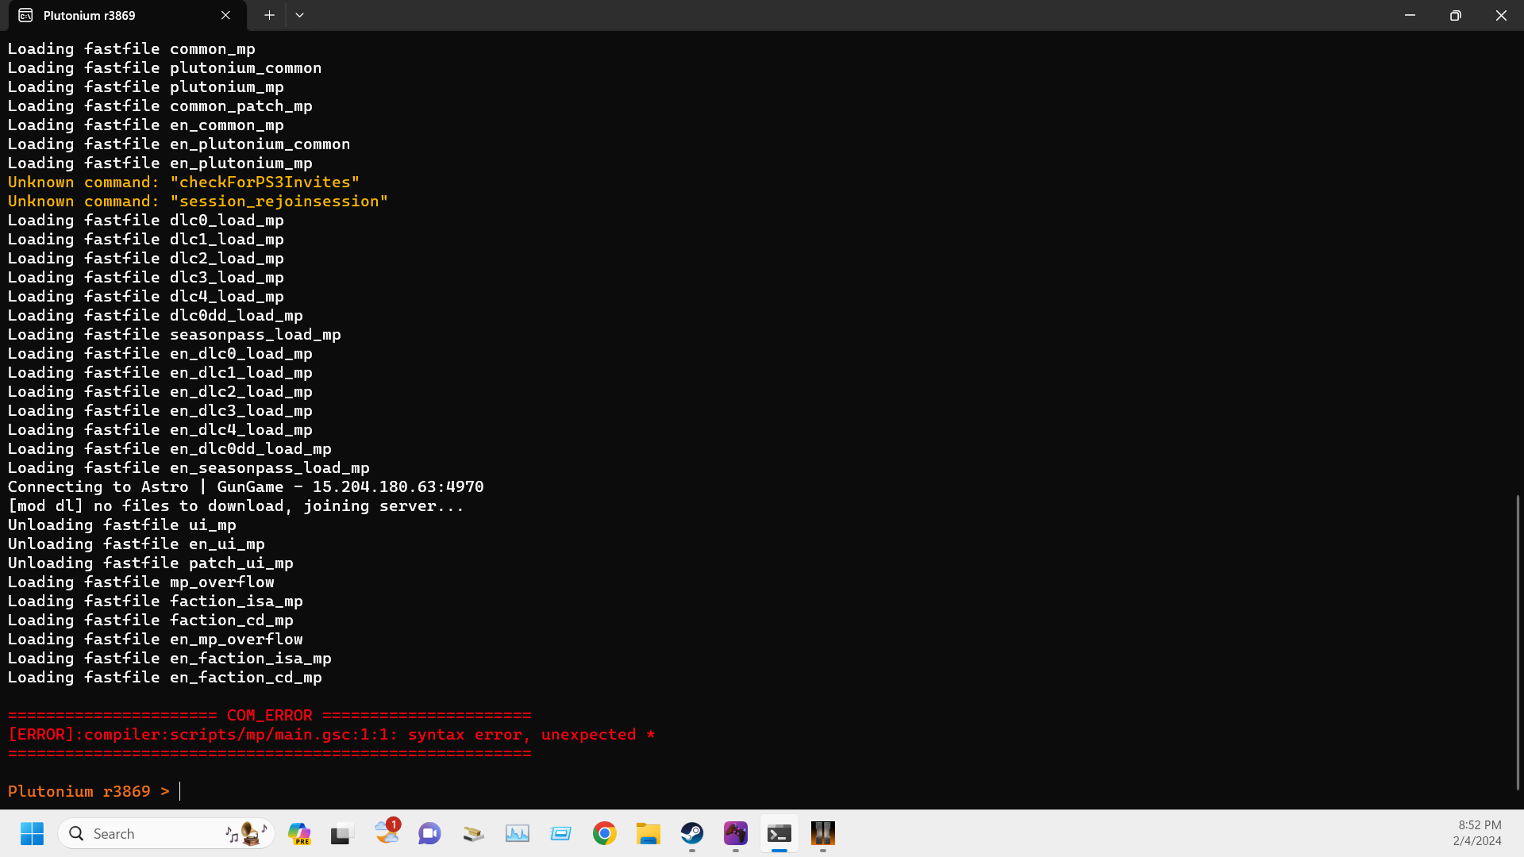
Task: Open new terminal tab with plus icon
Action: pyautogui.click(x=269, y=14)
